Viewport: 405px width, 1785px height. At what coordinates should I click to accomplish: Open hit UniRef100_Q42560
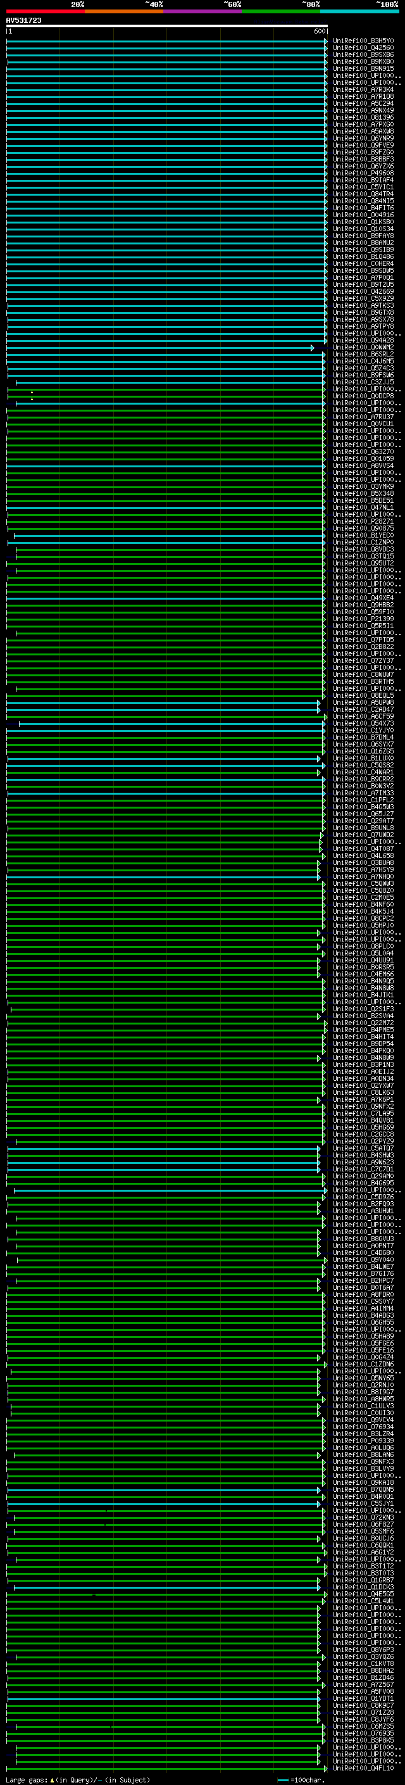pyautogui.click(x=363, y=48)
